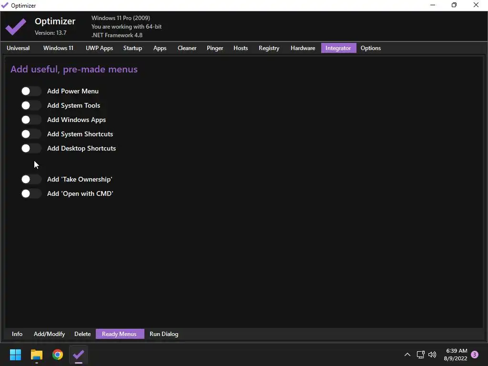488x366 pixels.
Task: Switch to the Info sub-tab
Action: tap(17, 334)
